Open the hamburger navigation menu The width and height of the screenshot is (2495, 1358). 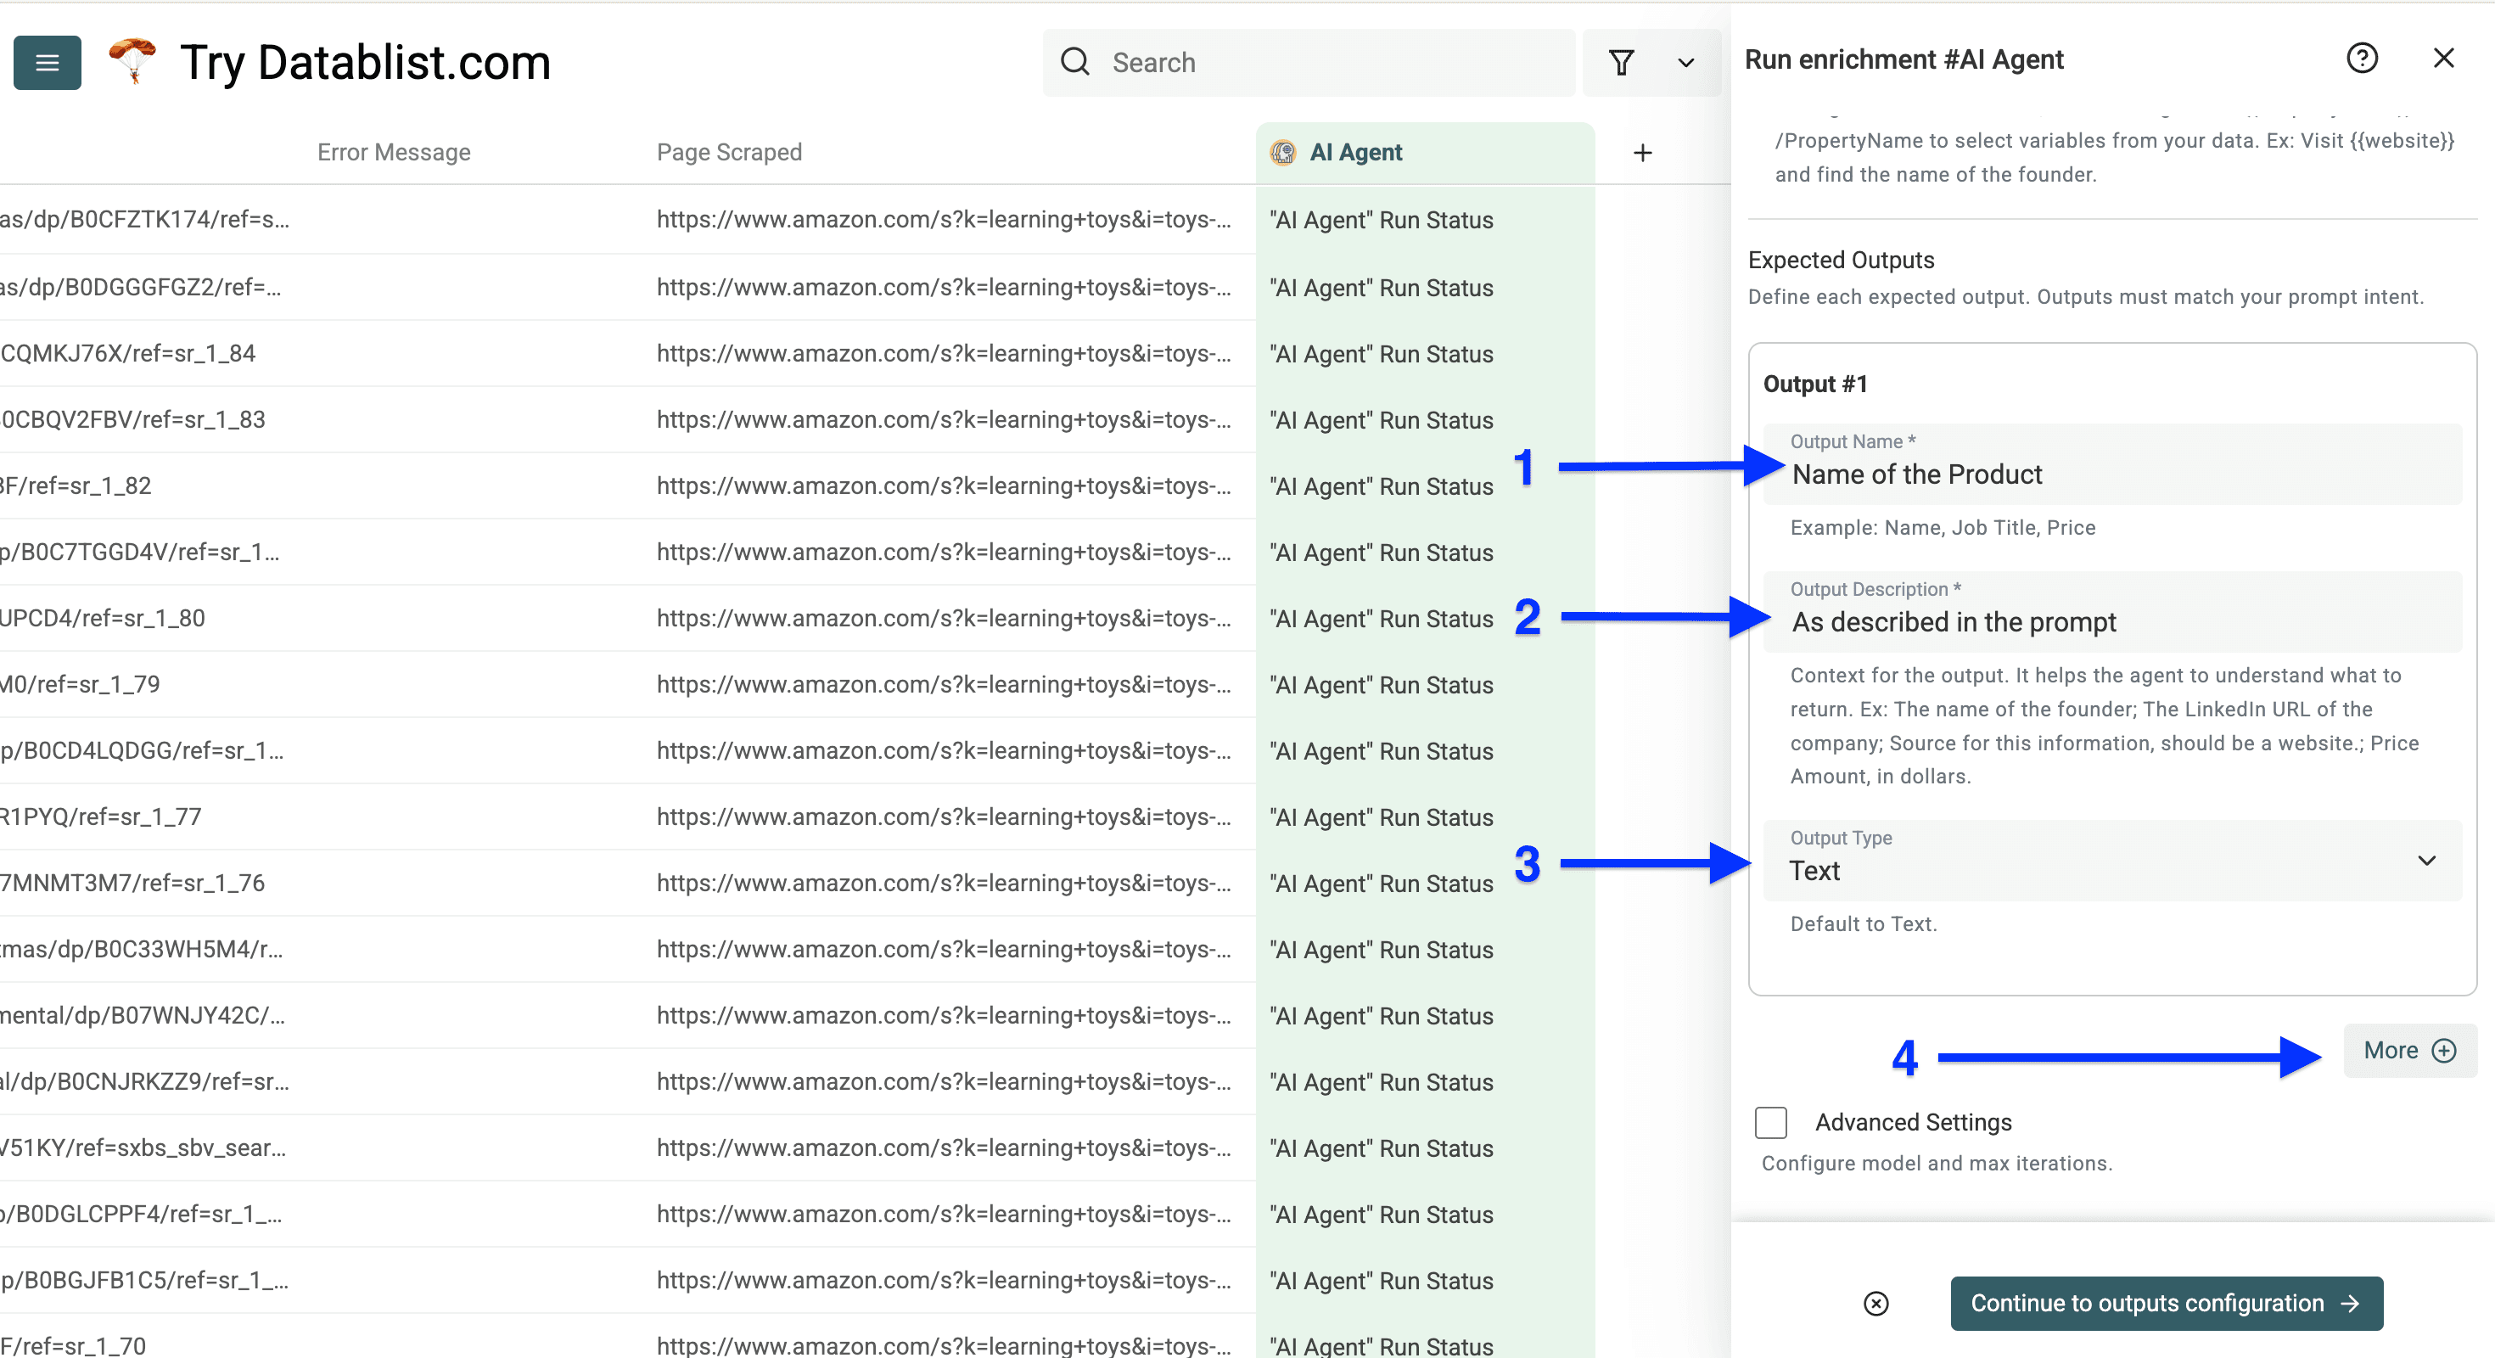(x=47, y=62)
